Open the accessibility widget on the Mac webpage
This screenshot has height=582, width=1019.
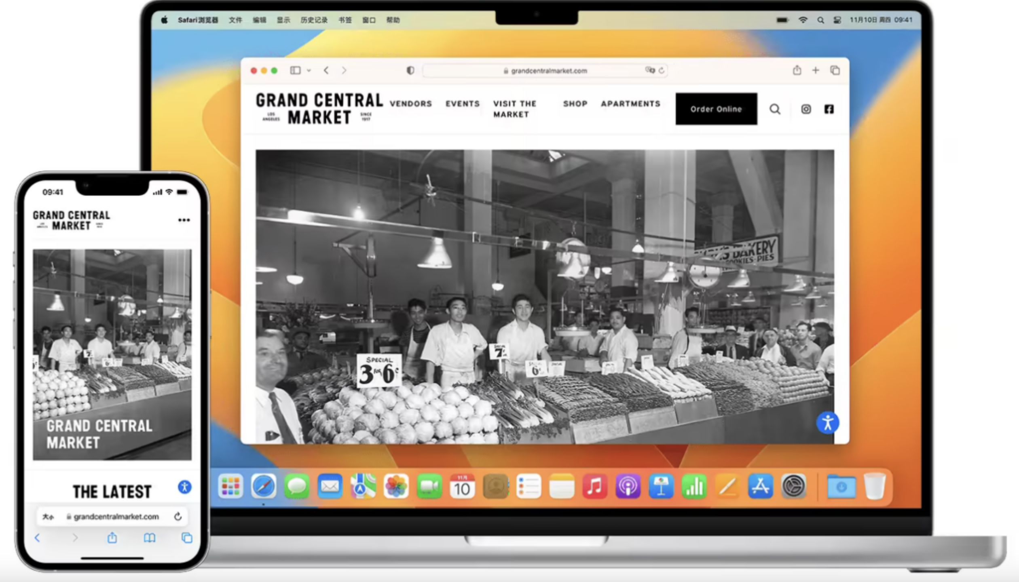(827, 423)
